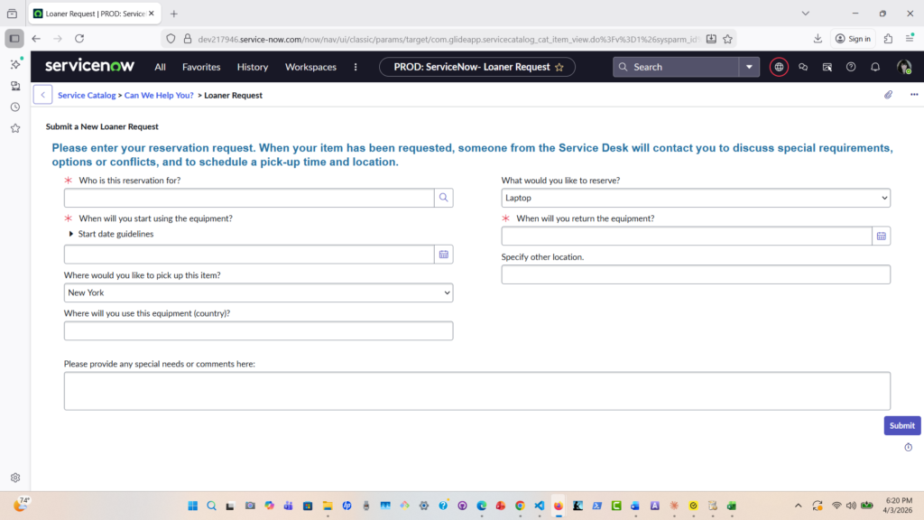Open the start date calendar picker
Viewport: 924px width, 520px height.
tap(443, 255)
